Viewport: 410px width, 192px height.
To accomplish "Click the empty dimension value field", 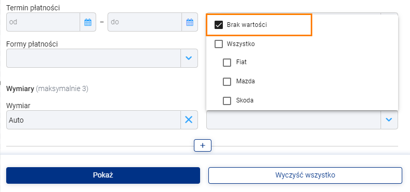I will (293, 120).
